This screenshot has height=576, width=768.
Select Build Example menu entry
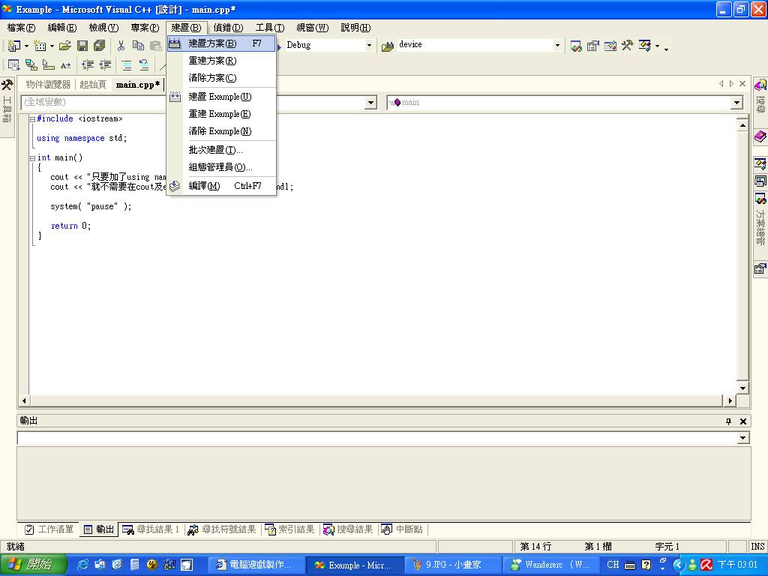pyautogui.click(x=221, y=97)
